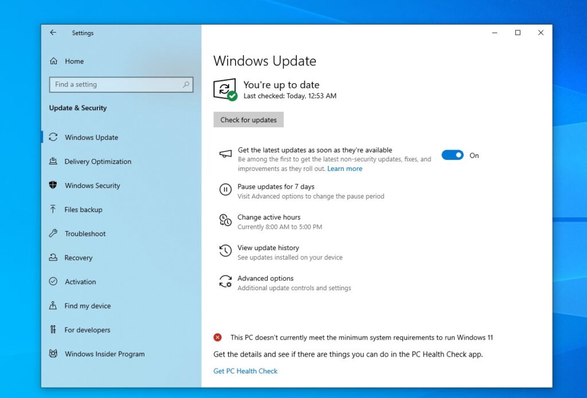Open Recovery using its sidebar icon
The width and height of the screenshot is (587, 398).
[x=53, y=257]
